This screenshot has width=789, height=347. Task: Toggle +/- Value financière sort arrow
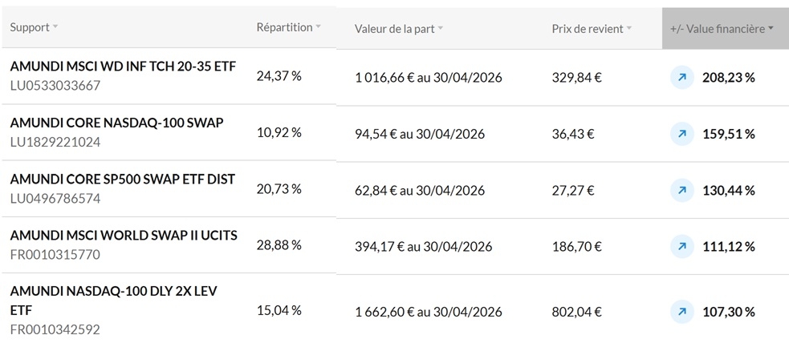click(771, 29)
